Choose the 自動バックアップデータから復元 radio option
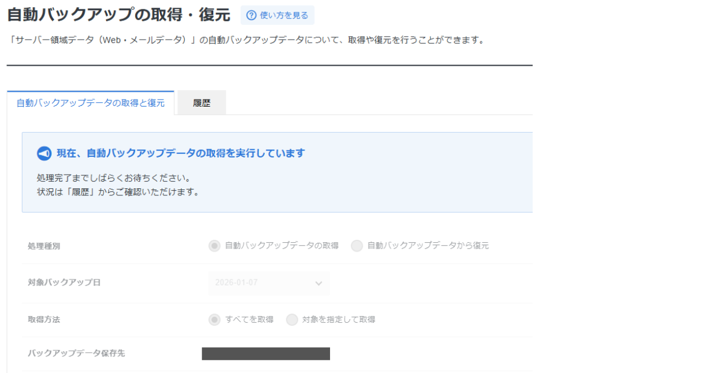The height and width of the screenshot is (373, 711). tap(357, 246)
